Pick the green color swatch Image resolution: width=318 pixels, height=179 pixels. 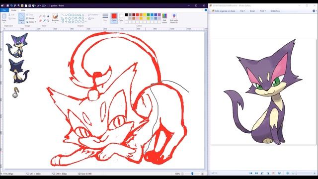(148, 14)
